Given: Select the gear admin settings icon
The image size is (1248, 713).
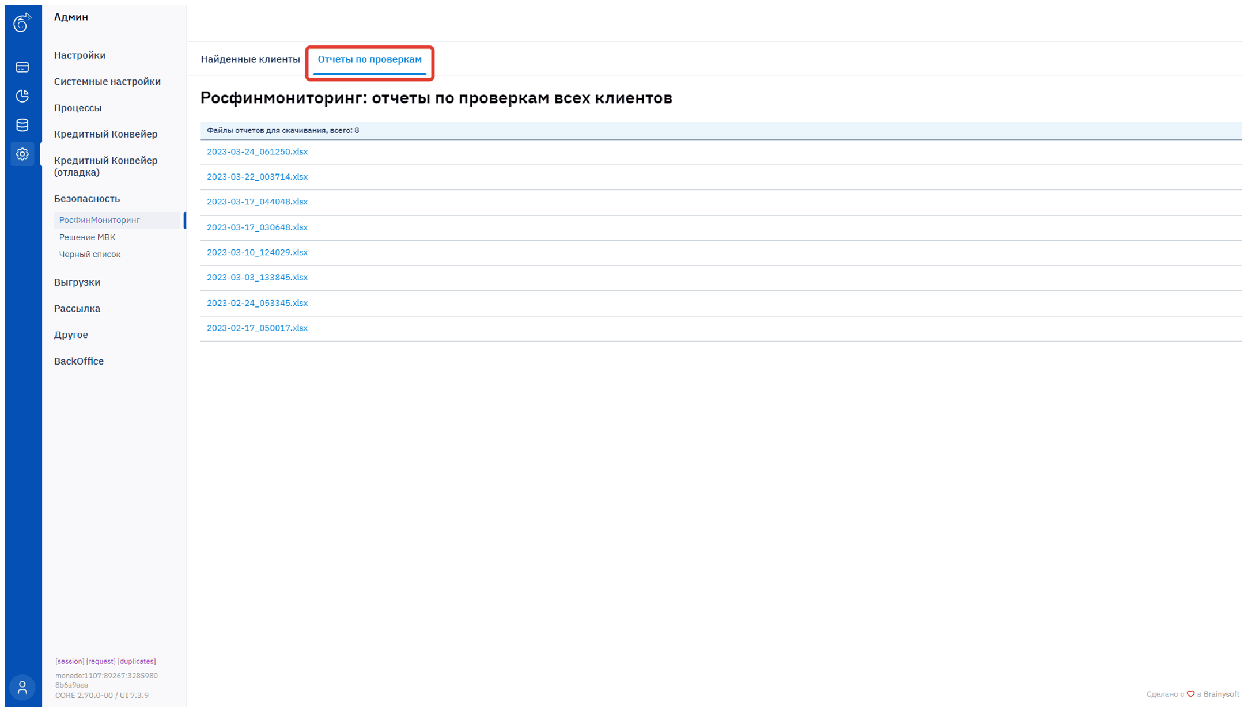Looking at the screenshot, I should 22,154.
